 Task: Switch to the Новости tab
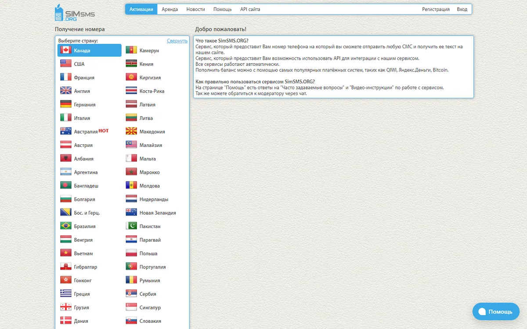tap(195, 9)
